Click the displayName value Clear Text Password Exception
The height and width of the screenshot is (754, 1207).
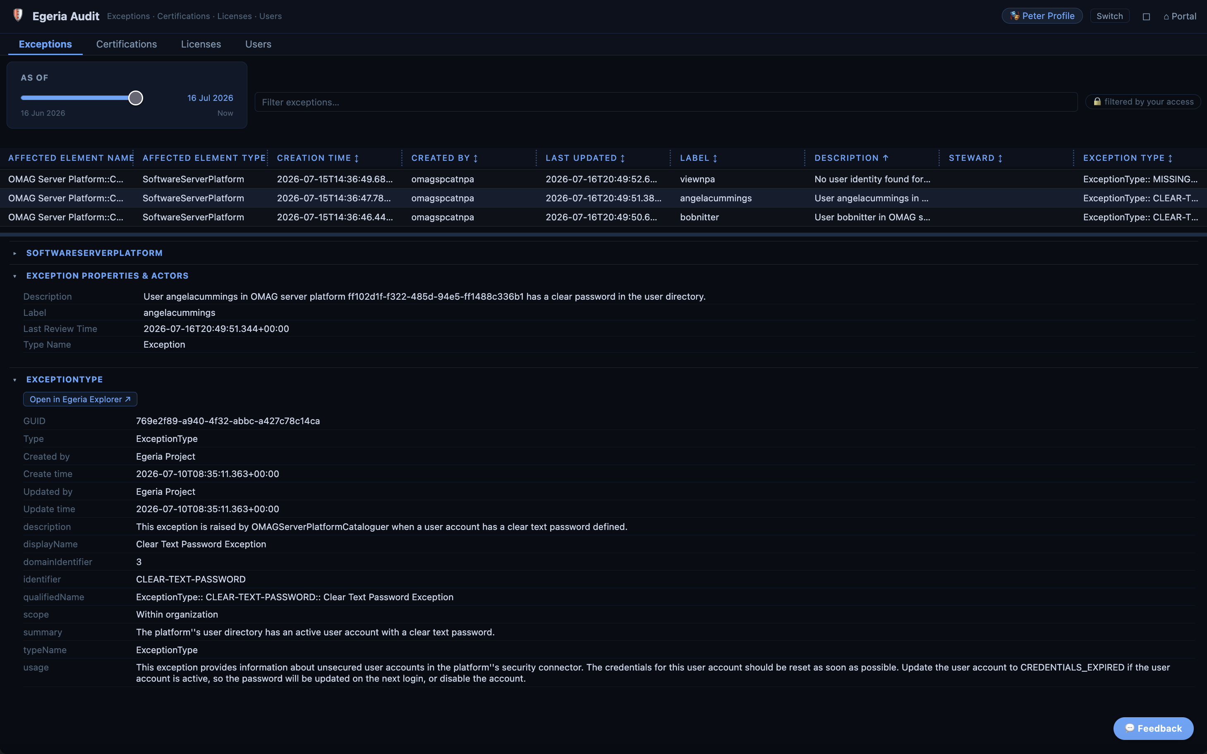201,544
